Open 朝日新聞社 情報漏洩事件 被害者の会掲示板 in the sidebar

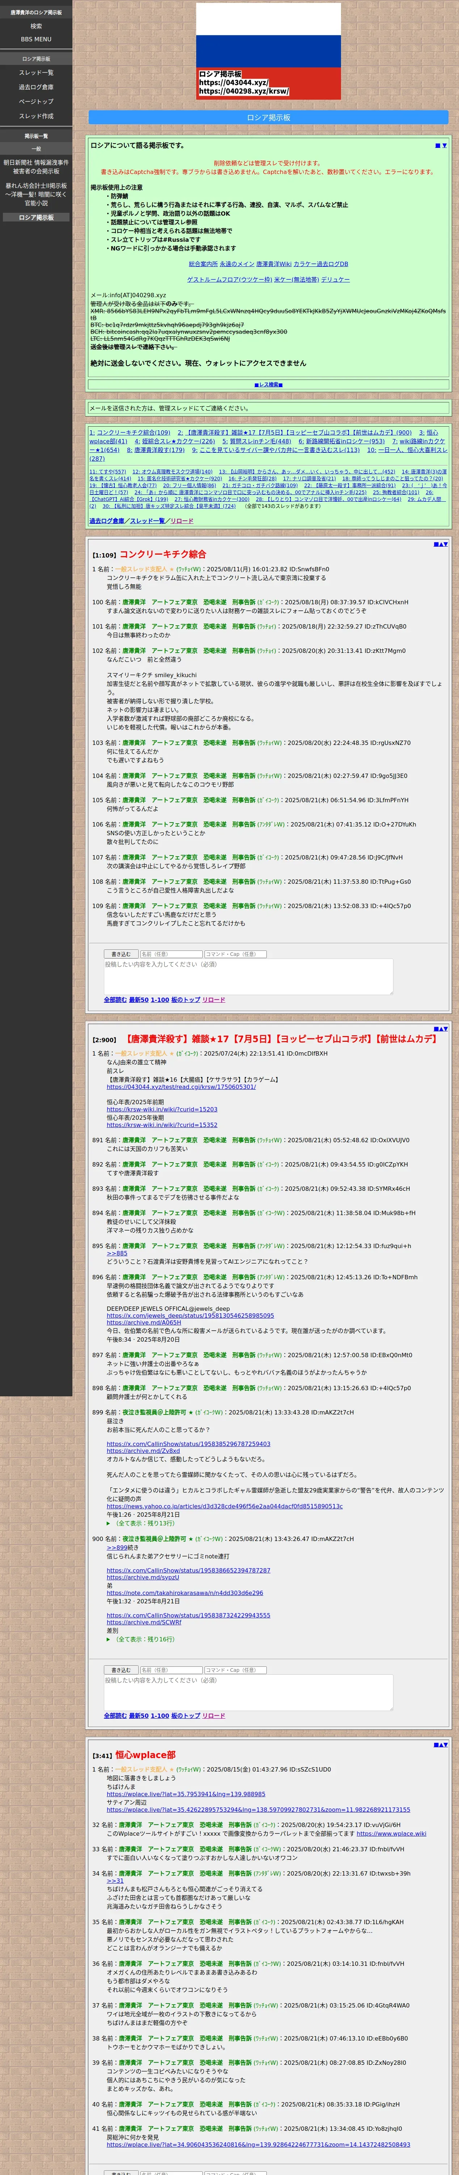(x=36, y=166)
